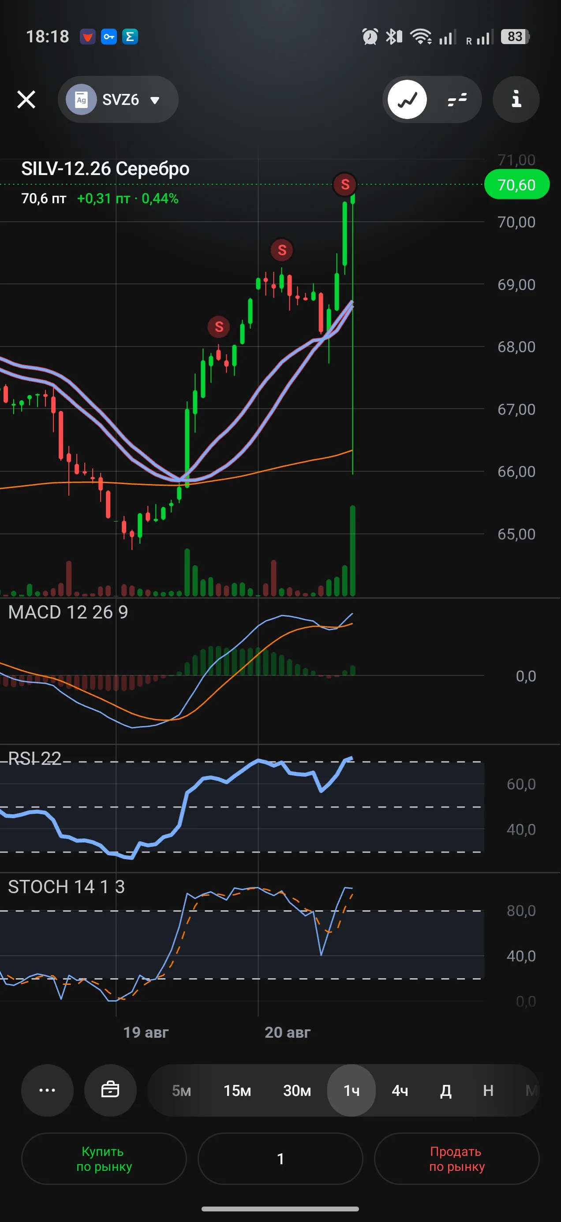Tap the 70,6 пт price value
This screenshot has height=1222, width=561.
point(44,198)
